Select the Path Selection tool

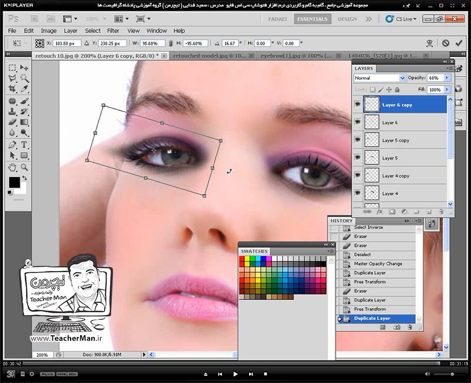click(x=12, y=156)
